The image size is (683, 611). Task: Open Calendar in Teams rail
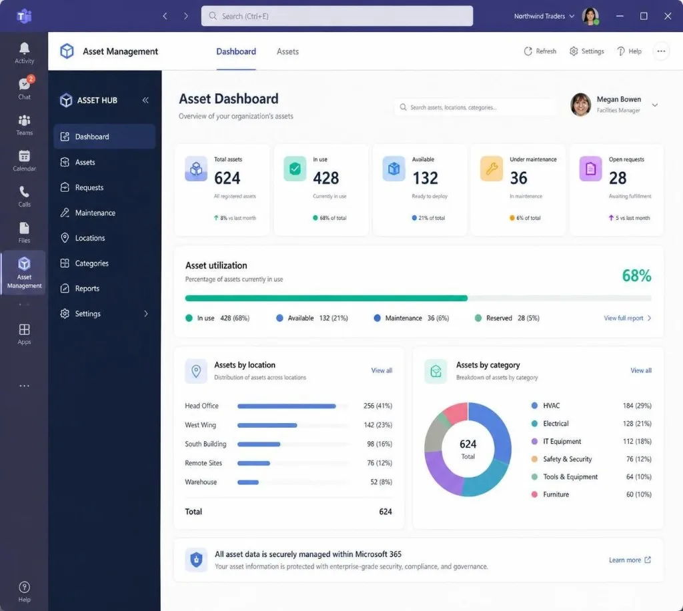24,161
